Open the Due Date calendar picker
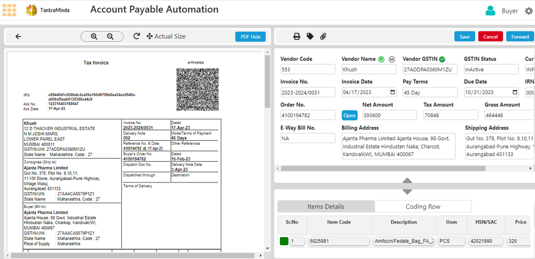This screenshot has width=535, height=259. [515, 93]
